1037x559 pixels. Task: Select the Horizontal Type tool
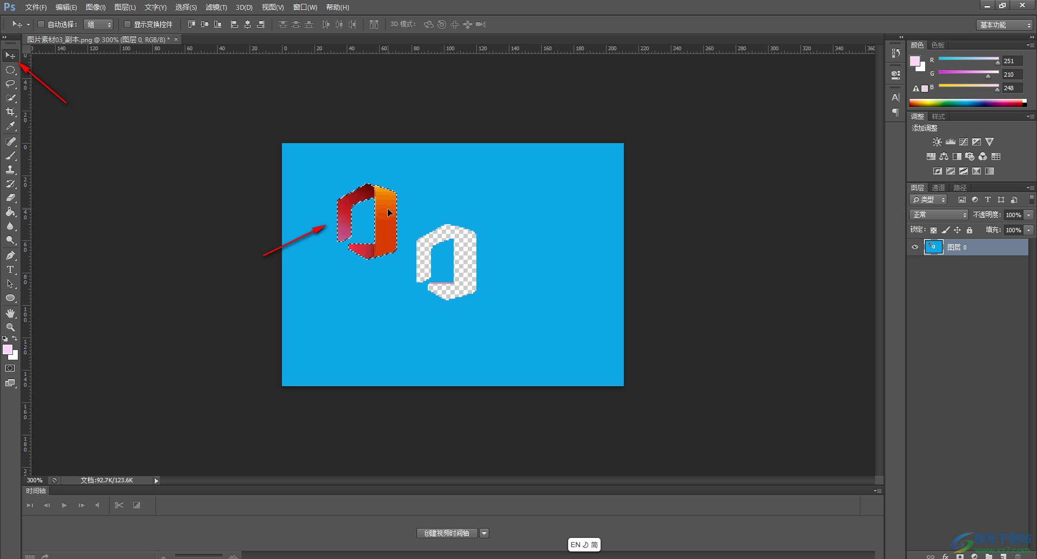point(10,270)
